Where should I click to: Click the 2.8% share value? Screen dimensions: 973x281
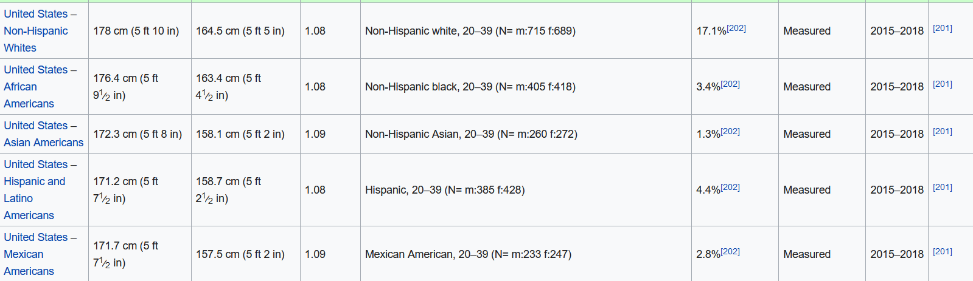click(708, 254)
